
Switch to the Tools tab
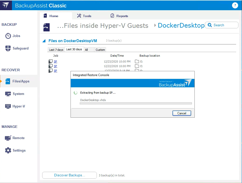coord(84,16)
